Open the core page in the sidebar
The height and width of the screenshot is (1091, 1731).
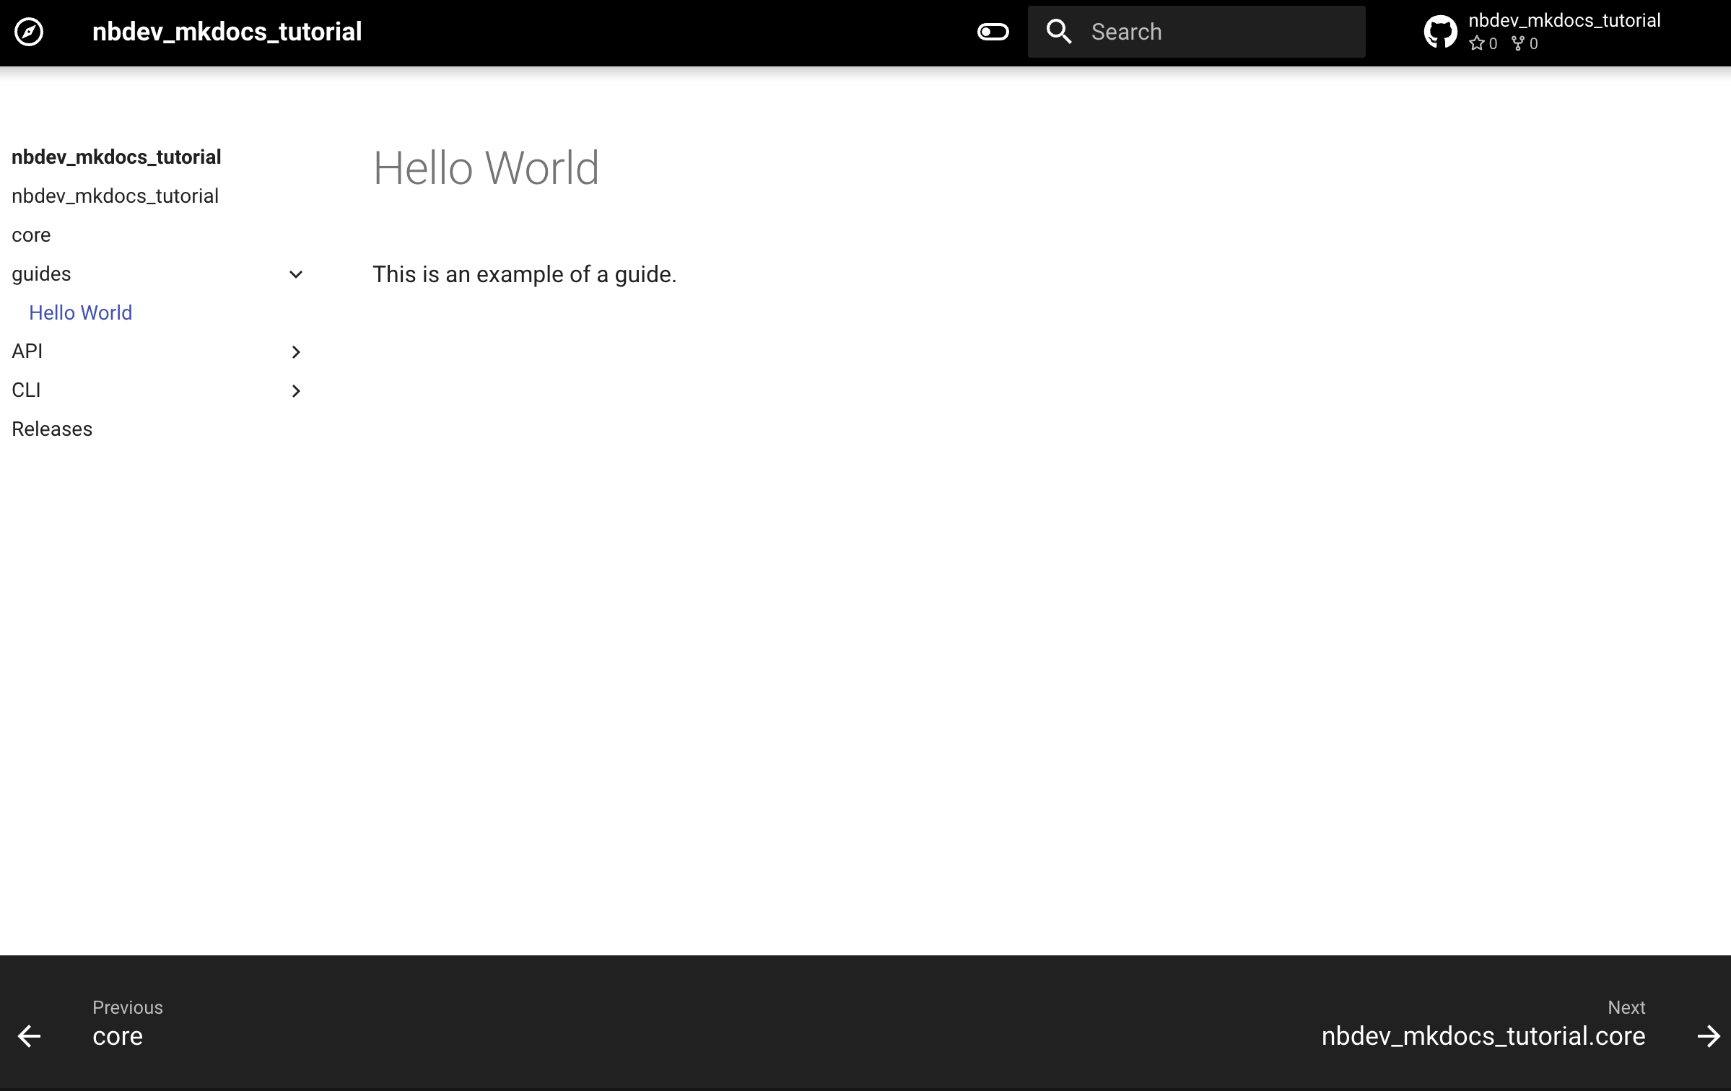31,235
